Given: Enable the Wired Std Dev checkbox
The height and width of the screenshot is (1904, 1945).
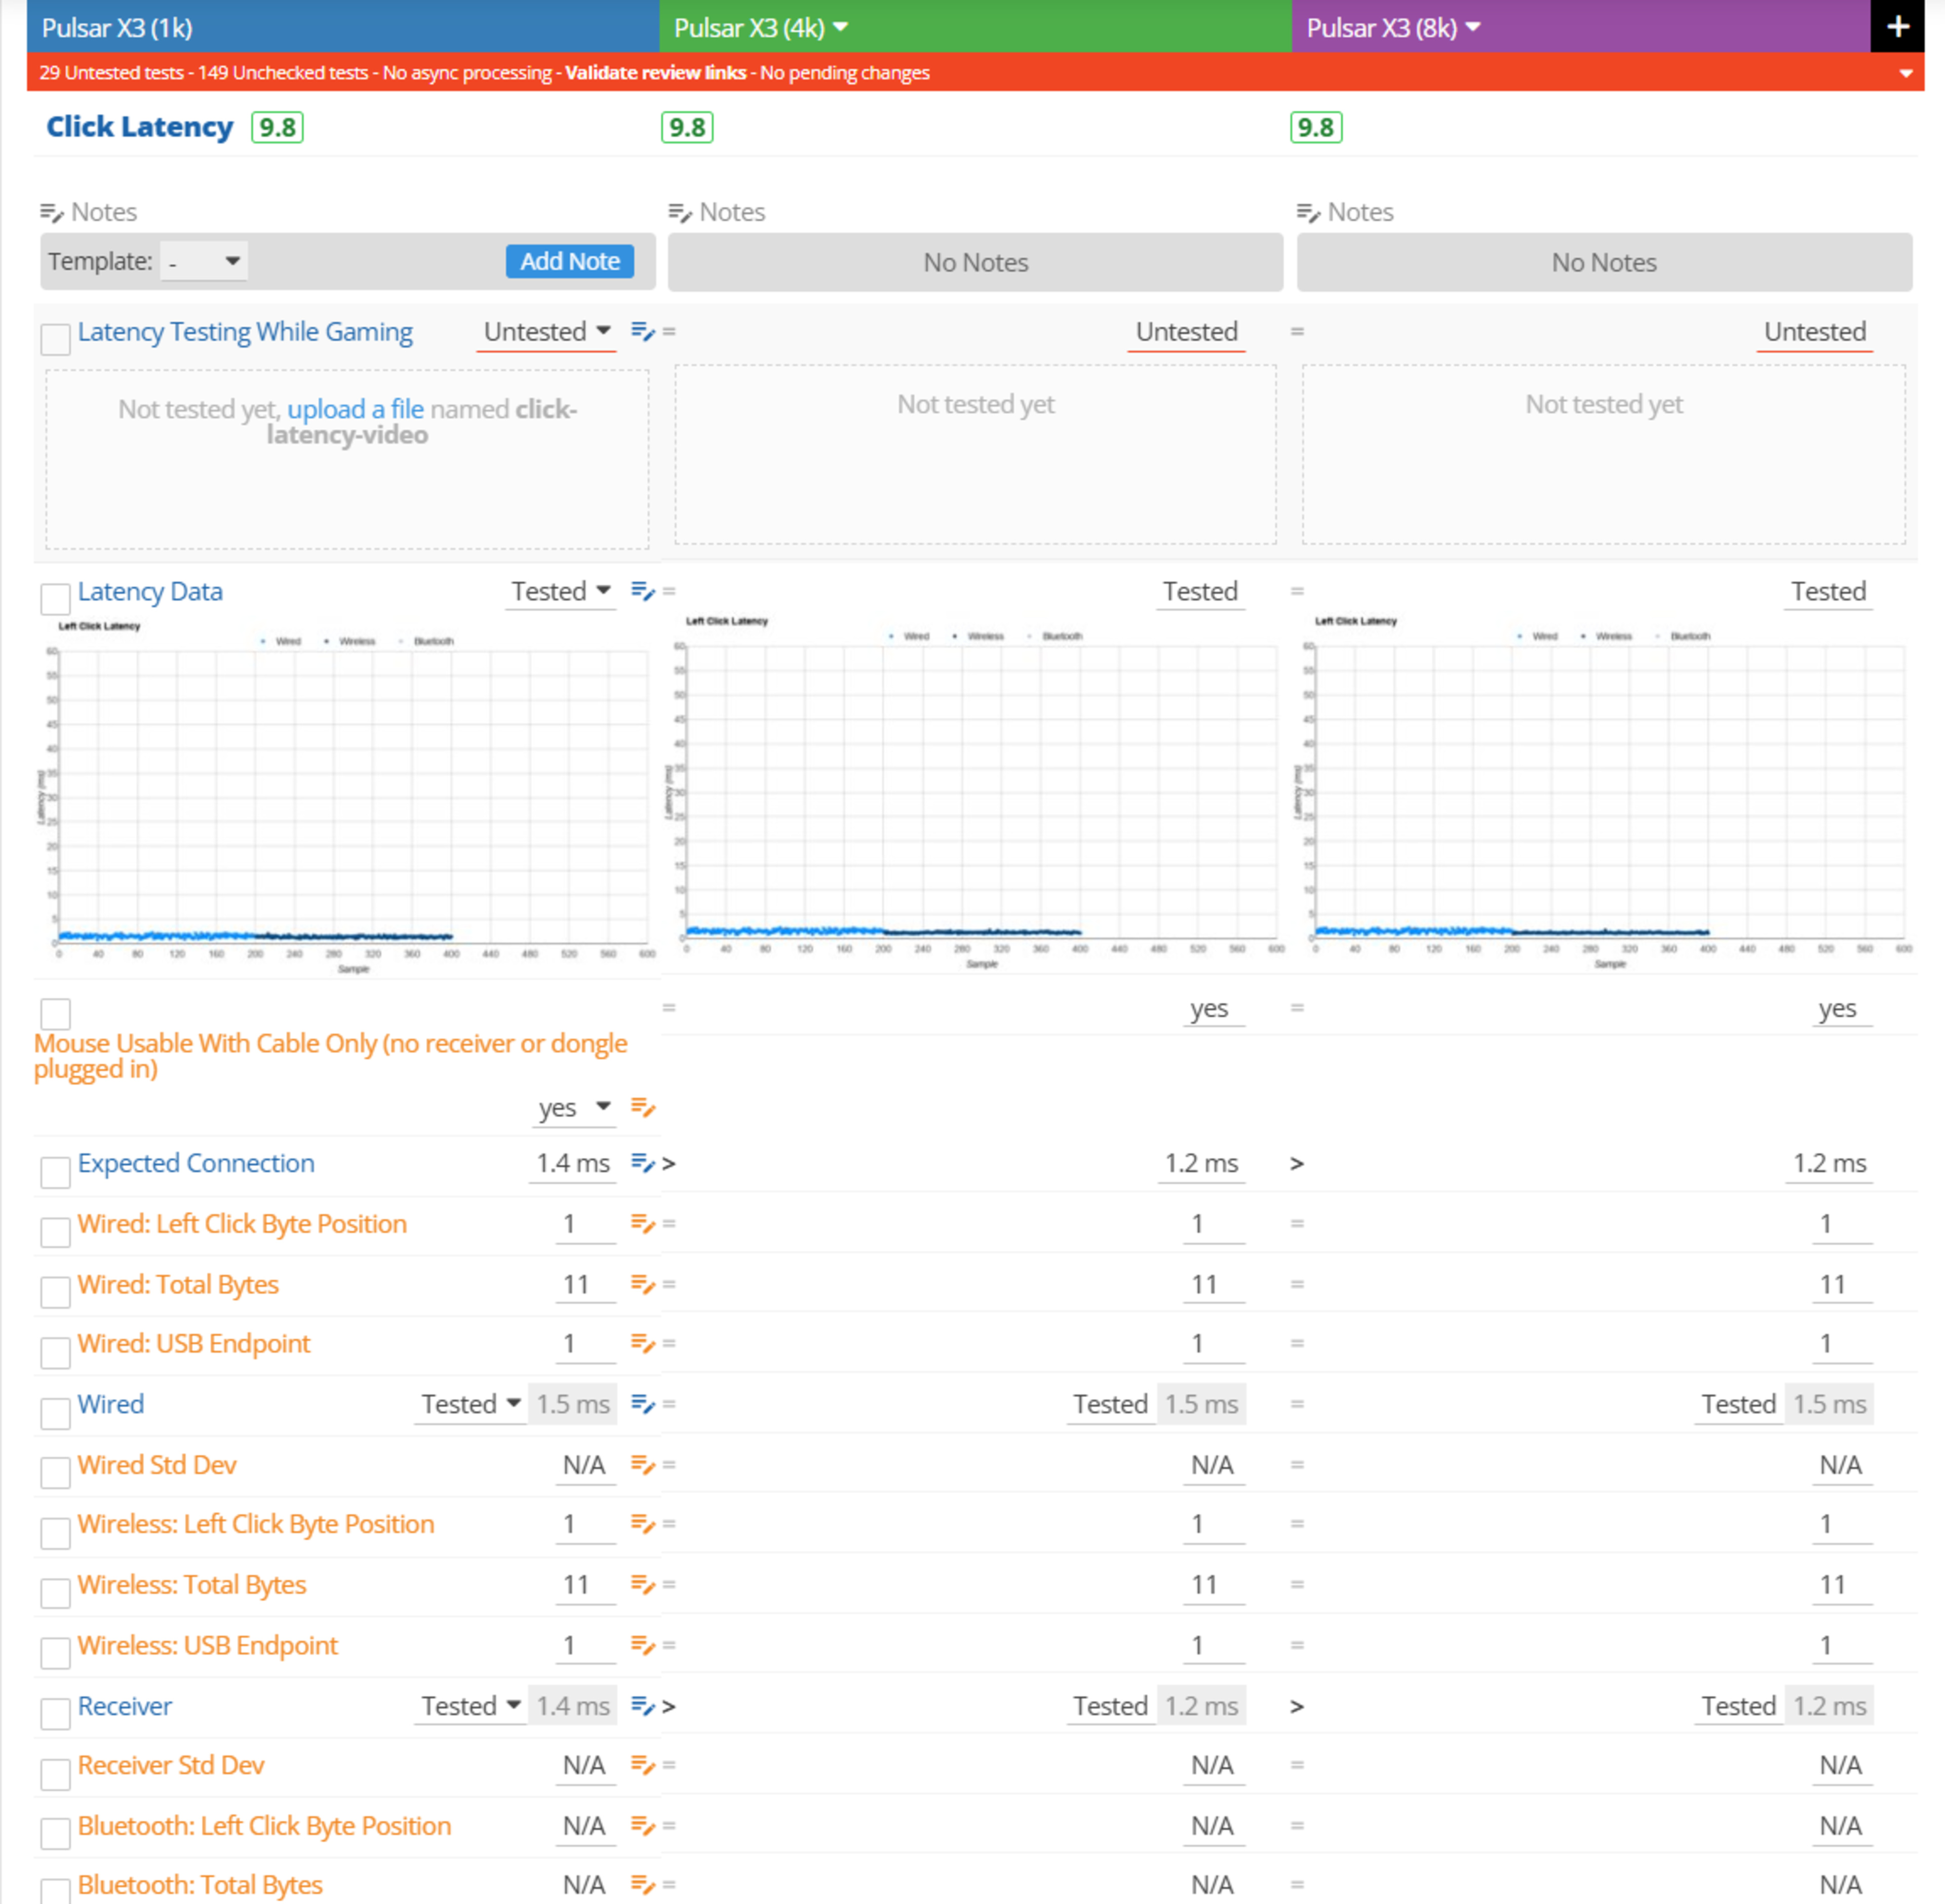Looking at the screenshot, I should click(x=56, y=1472).
